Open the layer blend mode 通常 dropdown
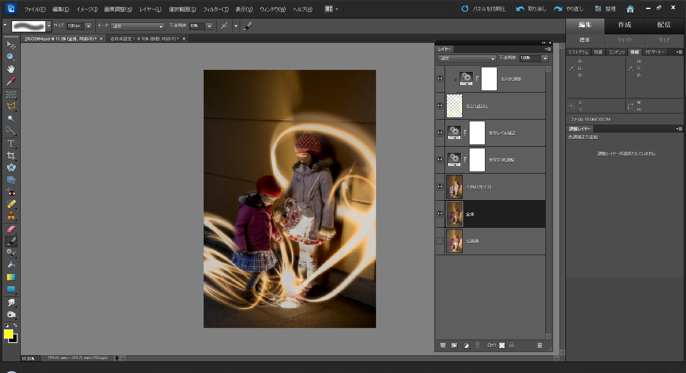This screenshot has width=686, height=373. (x=467, y=58)
